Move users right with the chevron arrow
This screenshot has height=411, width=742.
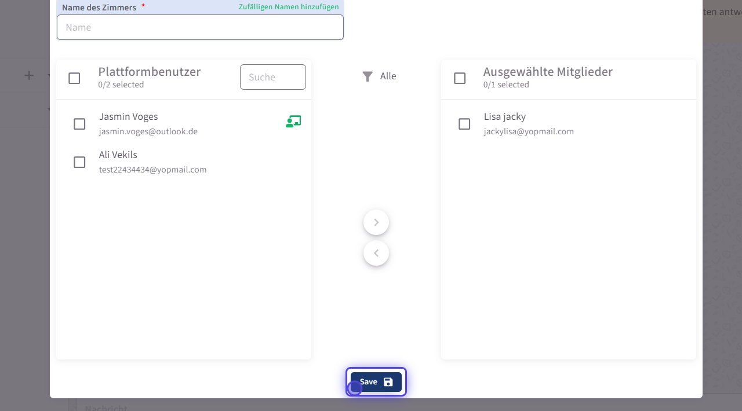tap(376, 222)
